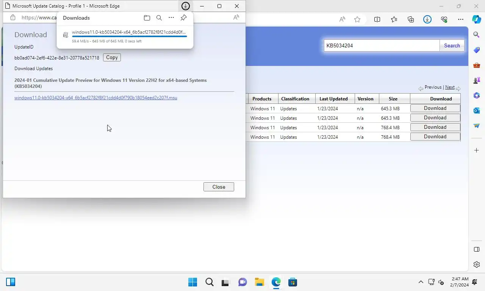
Task: Download the second 645.3 MB update row
Action: (435, 118)
